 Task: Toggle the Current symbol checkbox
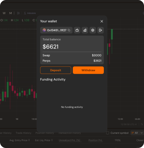[108, 133]
